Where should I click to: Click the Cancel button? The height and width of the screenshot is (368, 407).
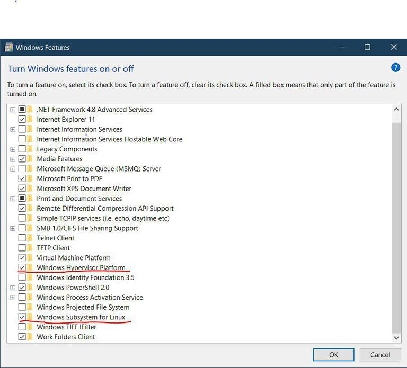pos(380,355)
